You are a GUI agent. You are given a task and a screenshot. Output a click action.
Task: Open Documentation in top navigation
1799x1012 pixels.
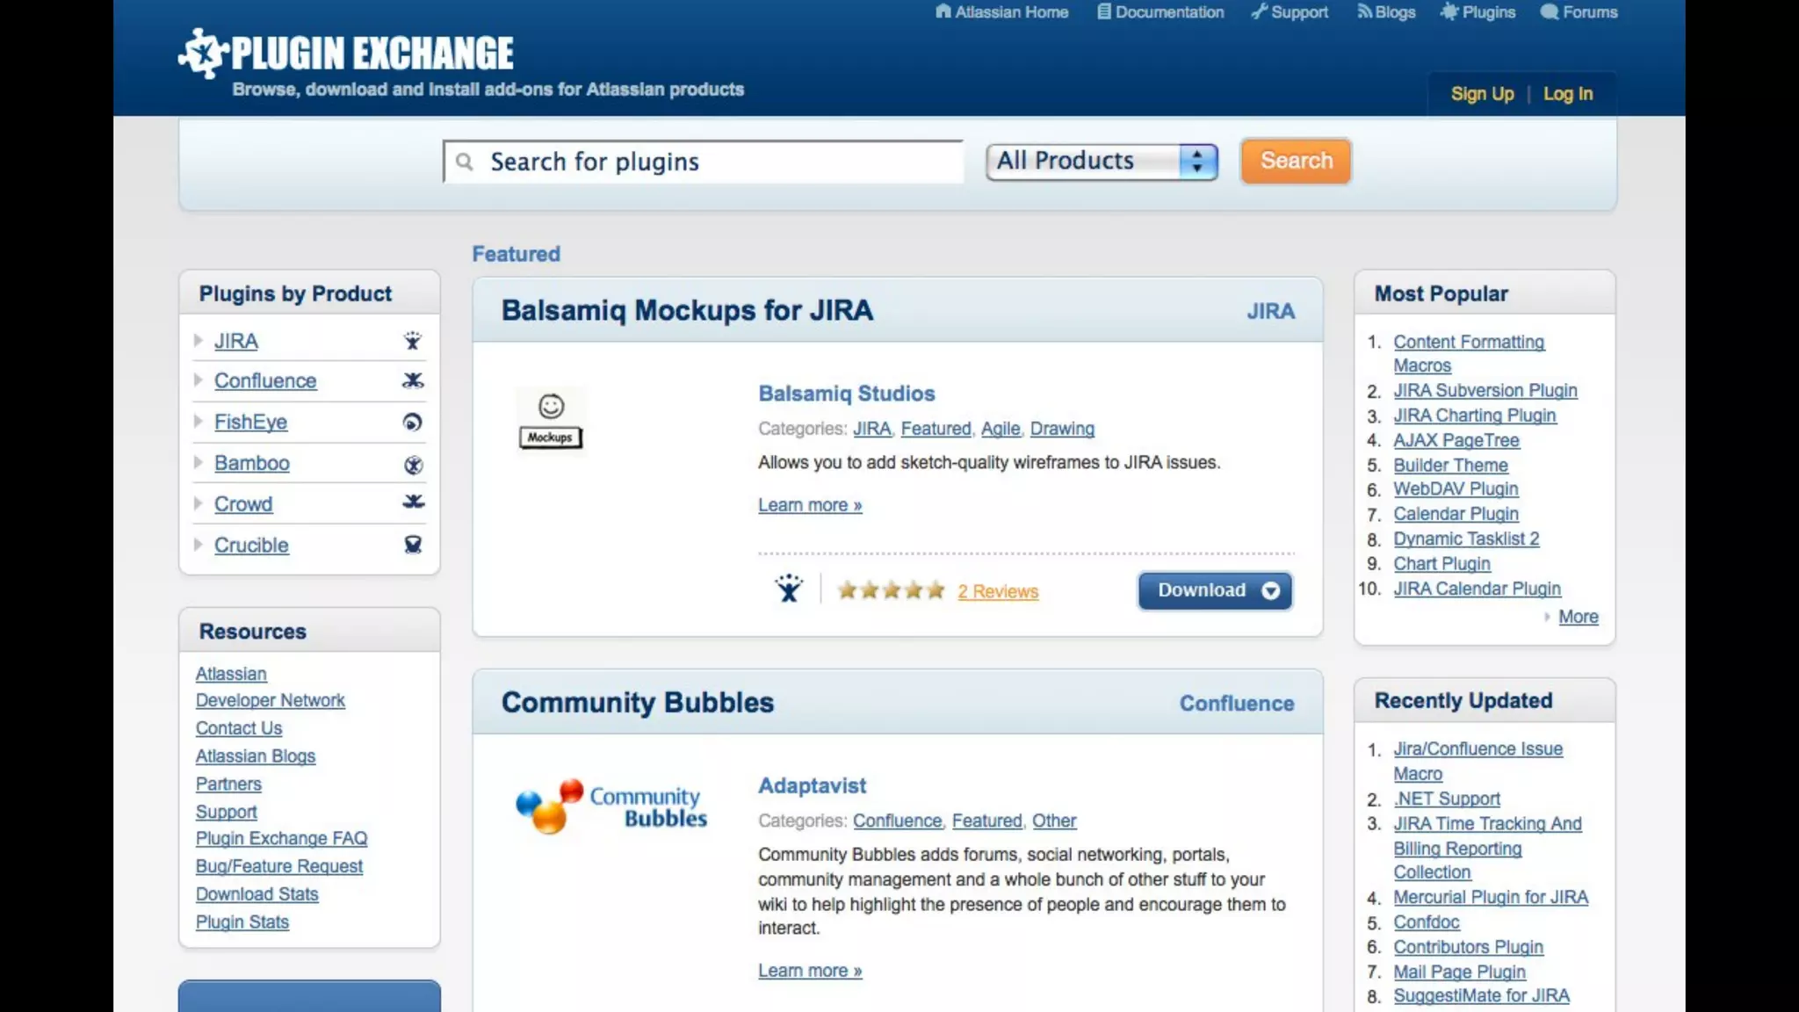(x=1160, y=12)
